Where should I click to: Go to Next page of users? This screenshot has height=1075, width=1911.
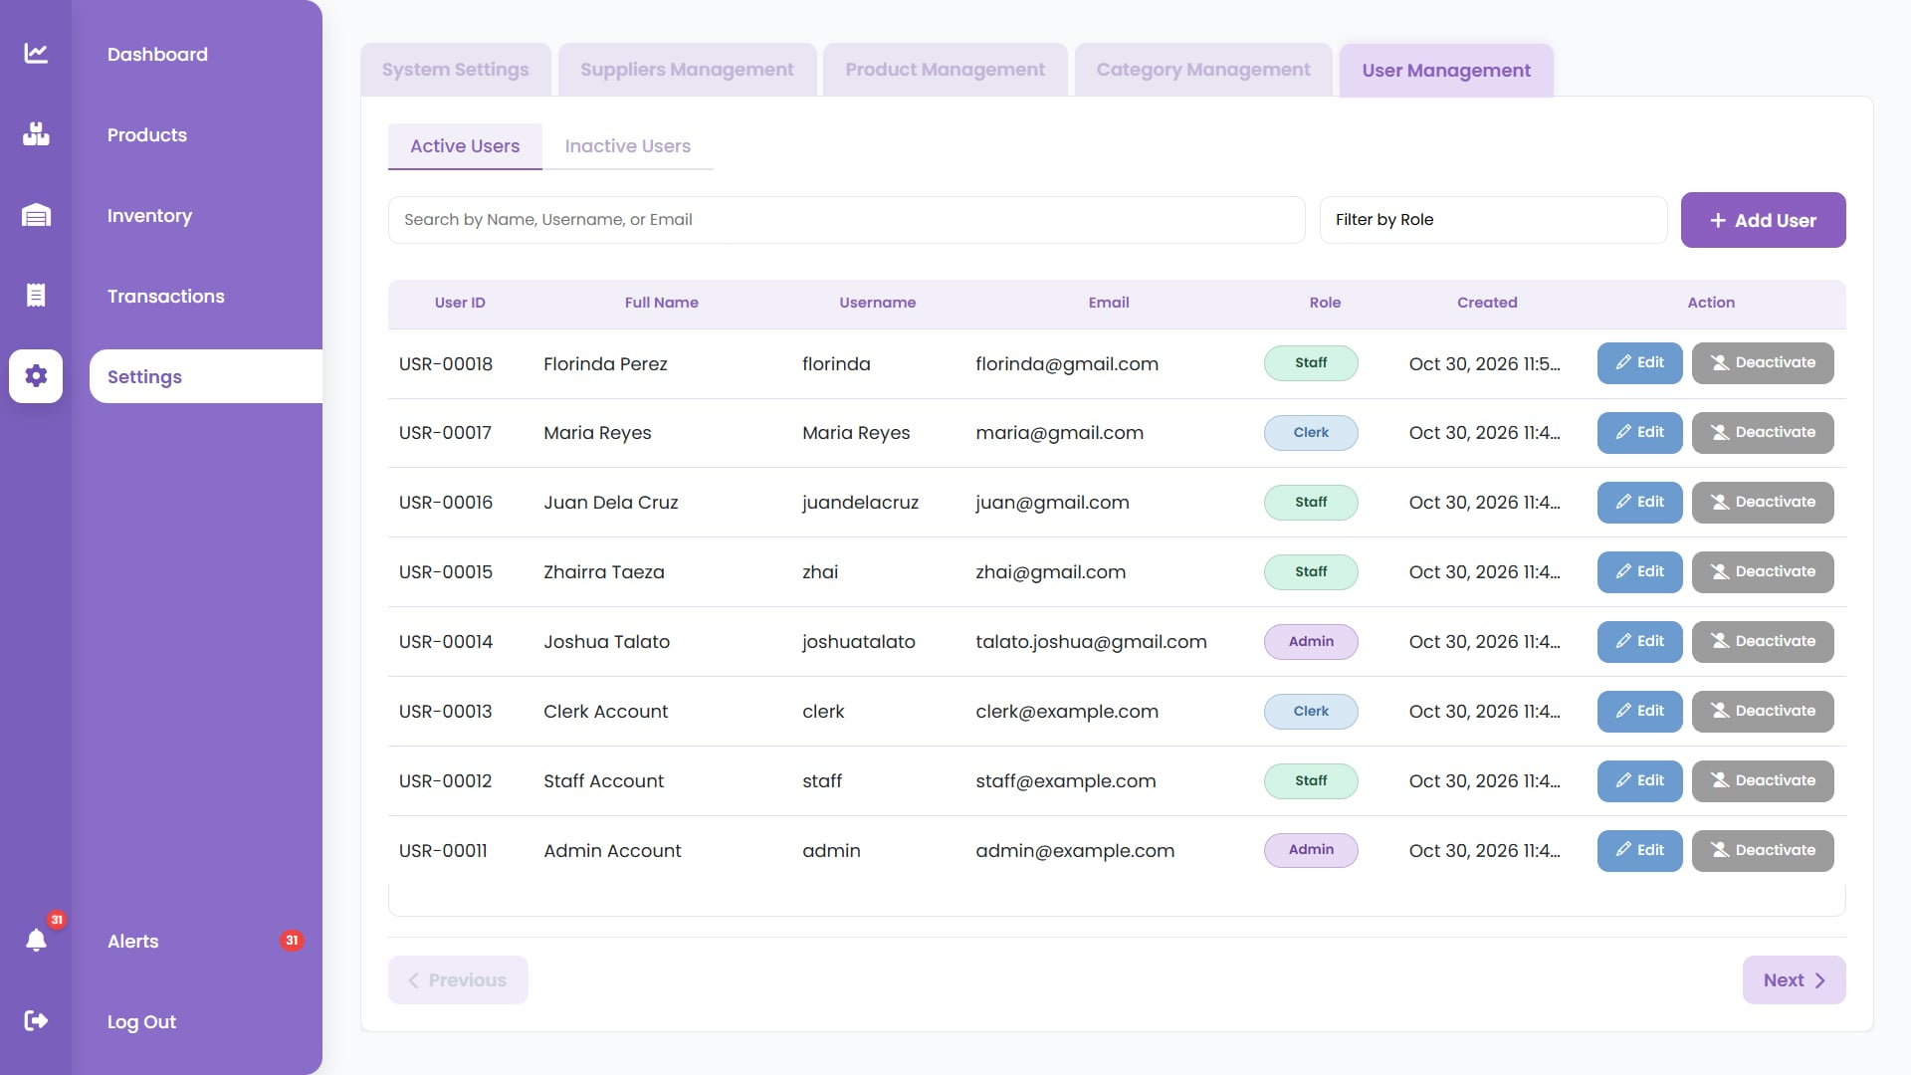tap(1794, 980)
